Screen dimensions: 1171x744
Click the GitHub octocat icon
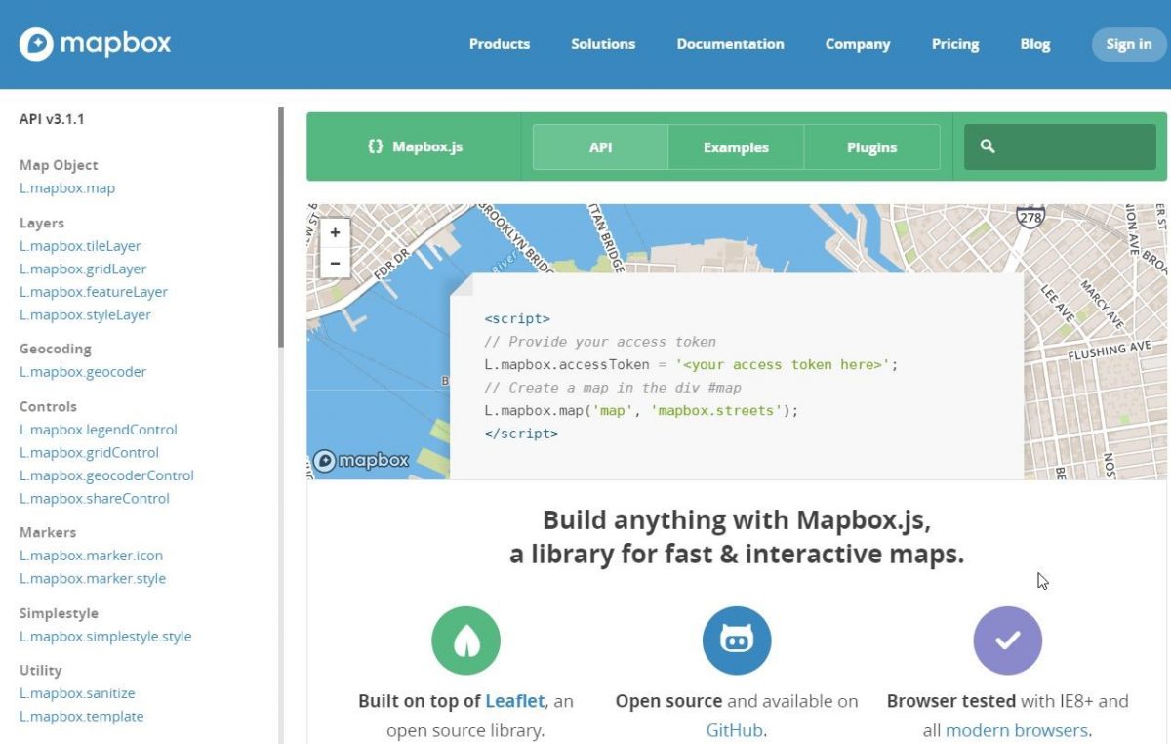click(x=737, y=640)
